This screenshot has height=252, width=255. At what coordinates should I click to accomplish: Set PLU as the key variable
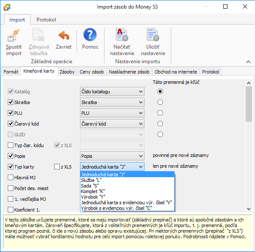click(160, 113)
